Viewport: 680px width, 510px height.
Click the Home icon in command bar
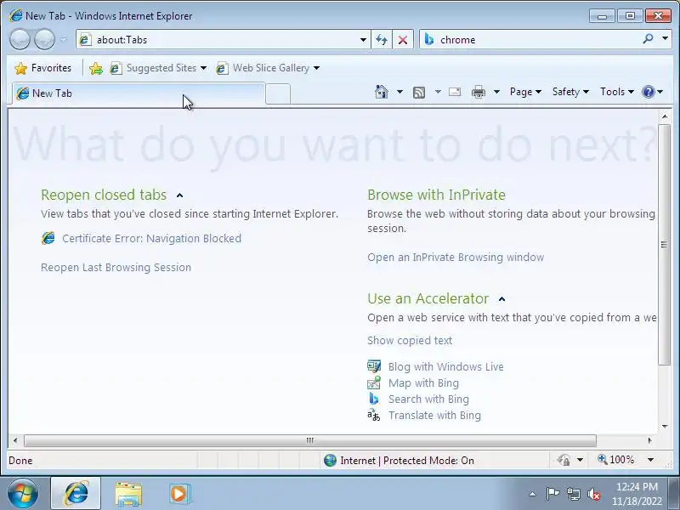tap(382, 92)
